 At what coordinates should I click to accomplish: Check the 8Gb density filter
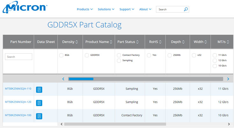[x=61, y=55]
